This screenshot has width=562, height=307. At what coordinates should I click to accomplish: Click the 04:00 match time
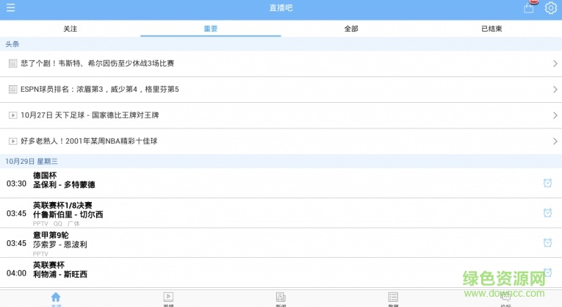16,273
